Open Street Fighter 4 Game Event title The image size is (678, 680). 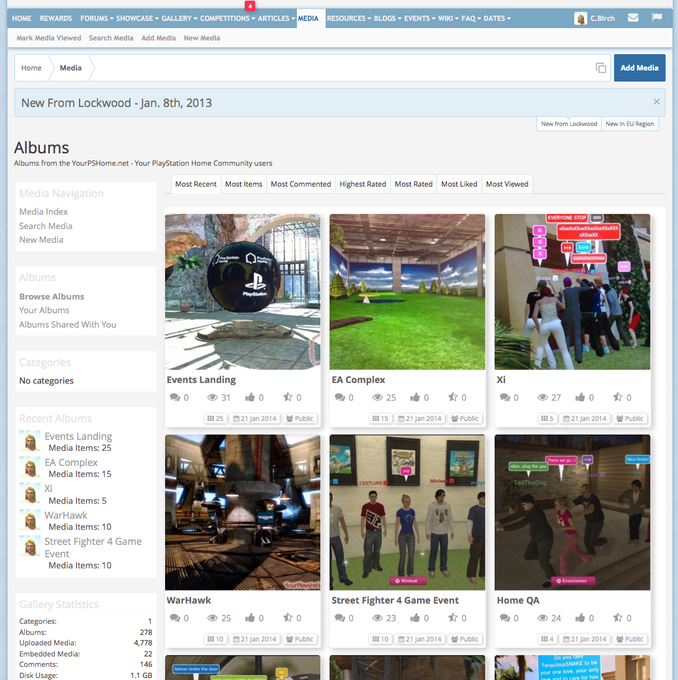(395, 600)
